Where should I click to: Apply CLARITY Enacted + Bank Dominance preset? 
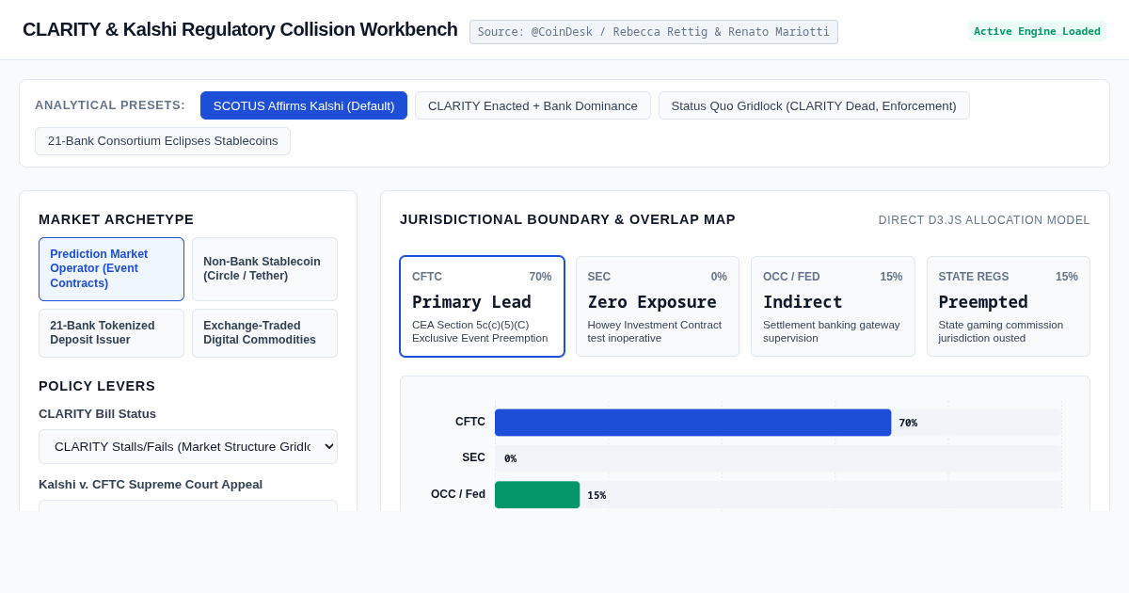[533, 105]
